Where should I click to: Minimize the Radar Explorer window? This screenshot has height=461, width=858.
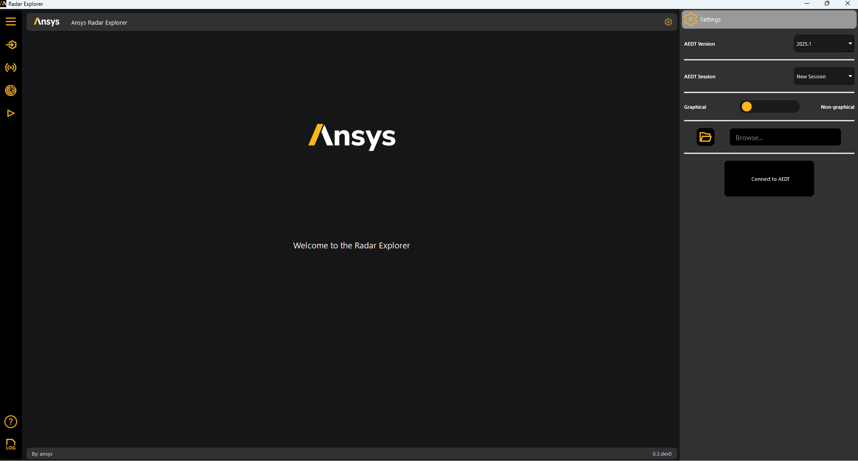[807, 4]
